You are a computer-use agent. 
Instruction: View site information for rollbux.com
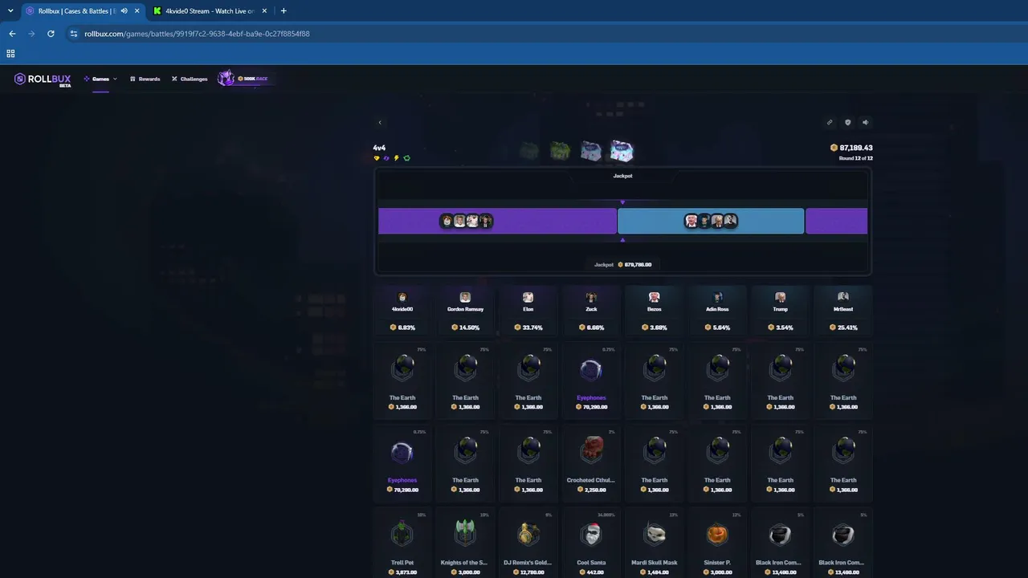pos(74,34)
